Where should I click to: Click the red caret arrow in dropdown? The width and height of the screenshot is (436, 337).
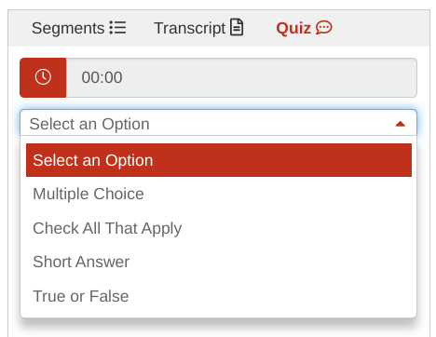click(401, 124)
